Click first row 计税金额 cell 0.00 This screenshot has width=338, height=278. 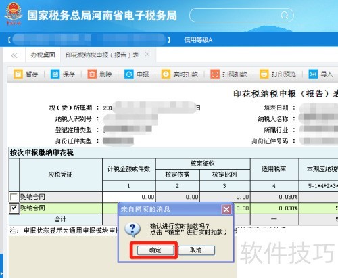pyautogui.click(x=129, y=197)
